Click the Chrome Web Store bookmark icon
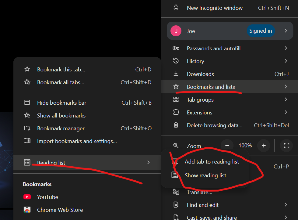Screen dimensions: 298x220 pos(27,210)
